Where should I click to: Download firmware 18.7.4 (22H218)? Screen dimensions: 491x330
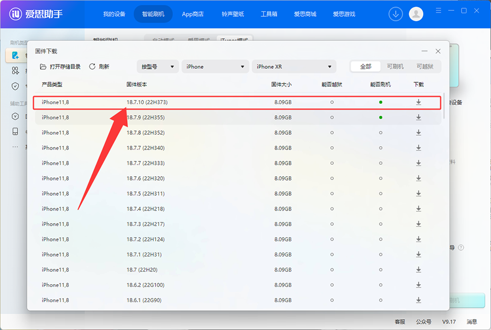(x=418, y=209)
